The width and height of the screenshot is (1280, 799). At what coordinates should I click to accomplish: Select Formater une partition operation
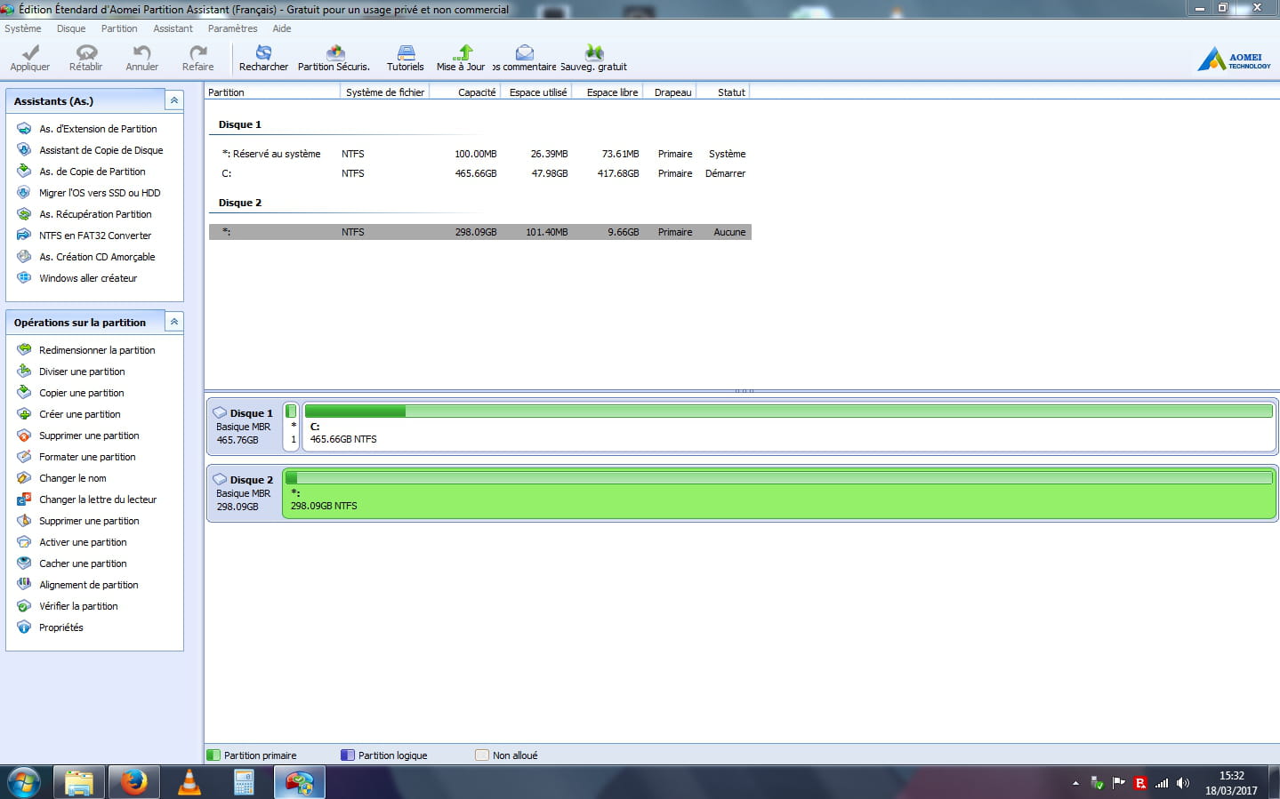[87, 457]
